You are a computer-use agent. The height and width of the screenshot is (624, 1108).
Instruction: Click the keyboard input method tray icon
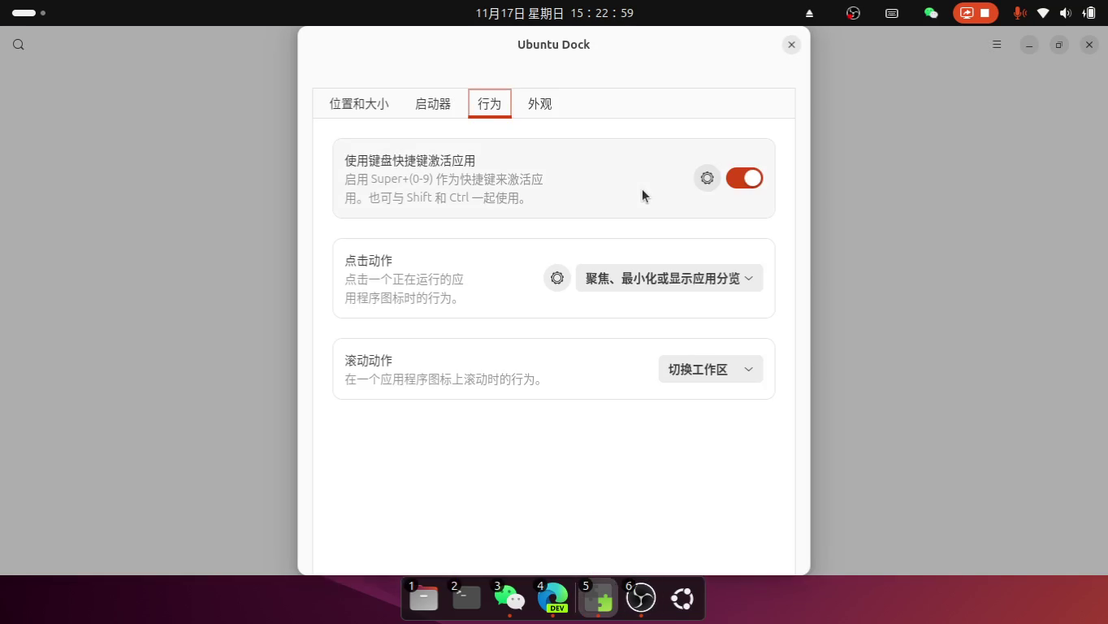[x=891, y=13]
